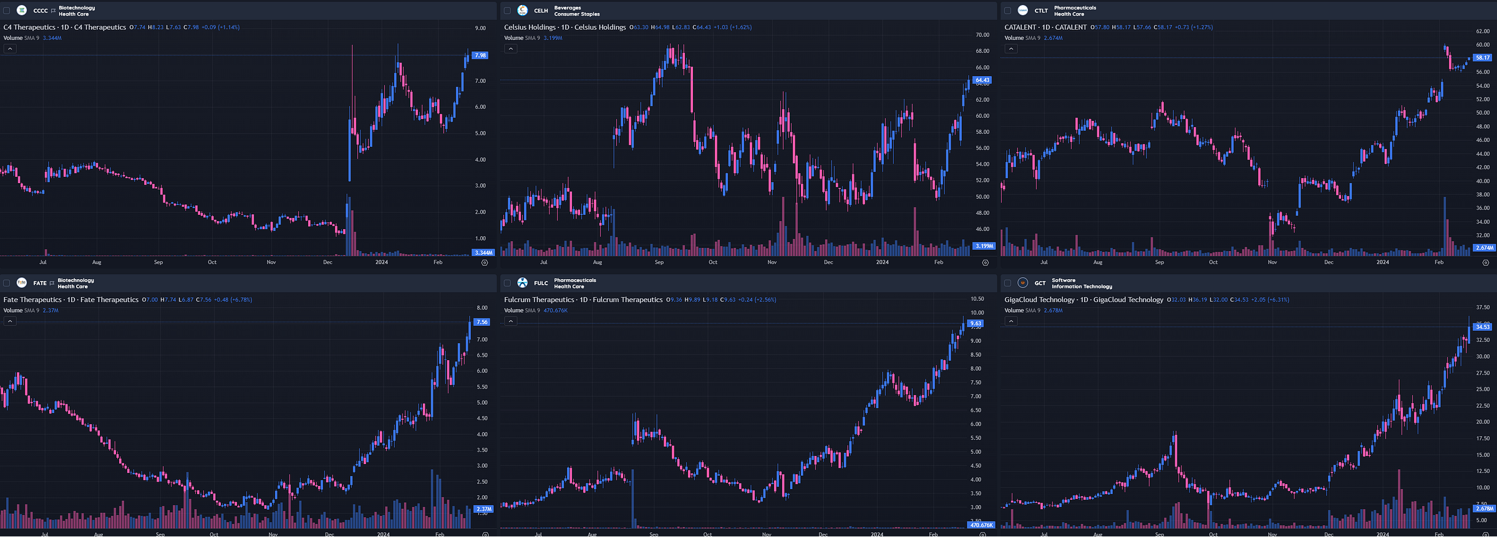1497x537 pixels.
Task: Click the C4 Therapeutics 1D legend title
Action: [x=65, y=27]
